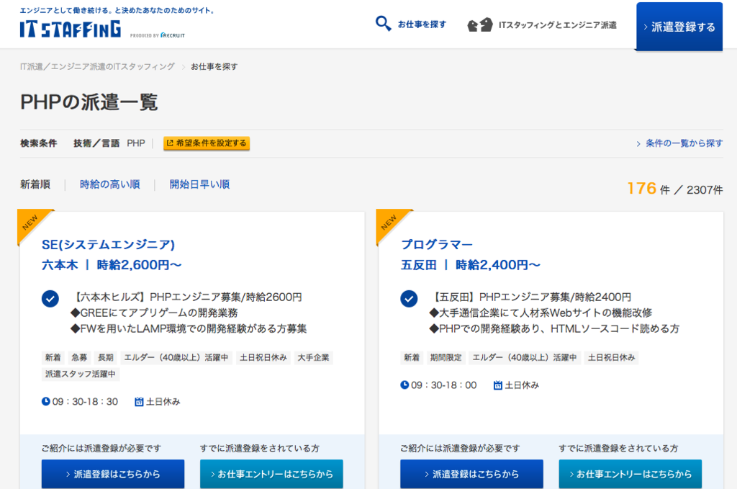Click the RECRUIT producer logo
This screenshot has height=489, width=737.
click(x=173, y=35)
